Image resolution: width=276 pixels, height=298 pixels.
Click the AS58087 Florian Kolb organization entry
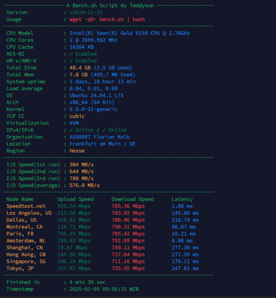[100, 137]
